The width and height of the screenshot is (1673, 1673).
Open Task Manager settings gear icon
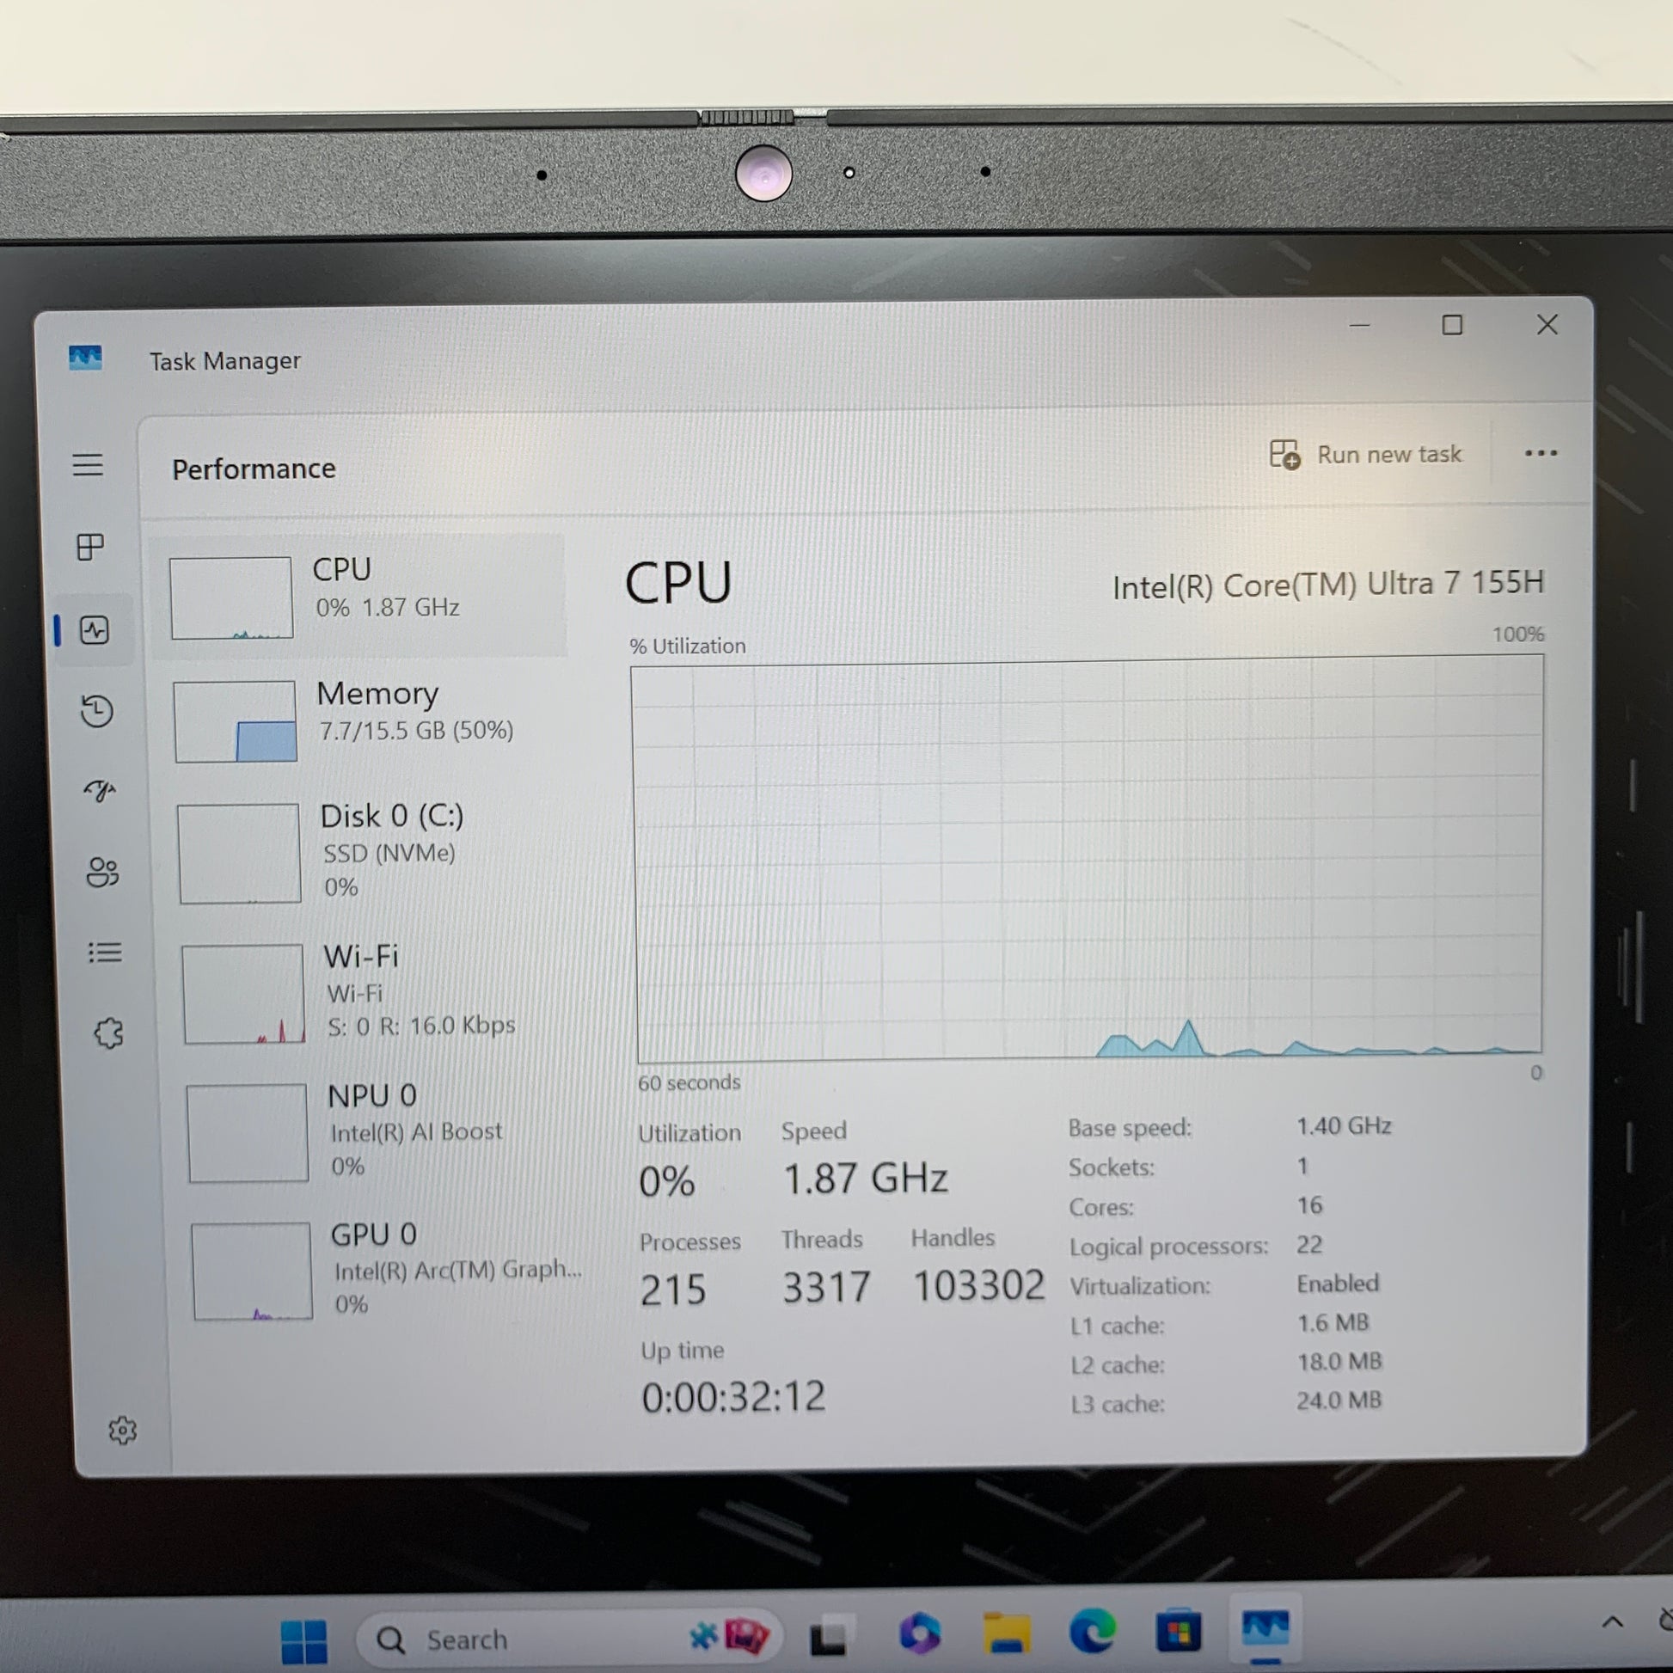pyautogui.click(x=122, y=1430)
